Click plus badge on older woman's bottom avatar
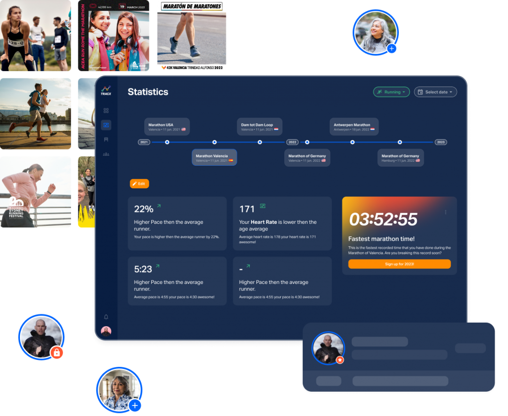 click(135, 405)
